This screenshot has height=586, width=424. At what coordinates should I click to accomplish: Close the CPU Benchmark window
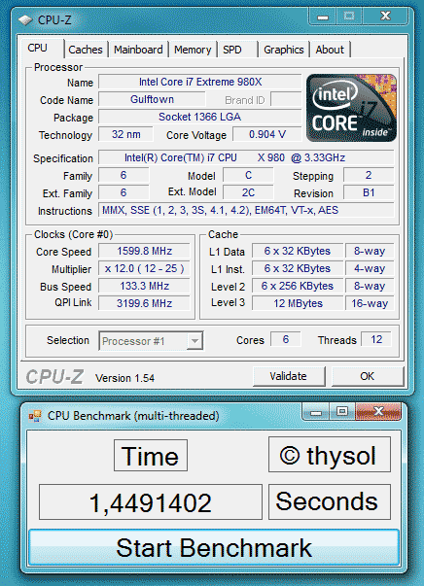[378, 412]
